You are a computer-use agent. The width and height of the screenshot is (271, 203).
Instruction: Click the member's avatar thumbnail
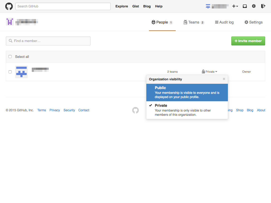pos(21,72)
